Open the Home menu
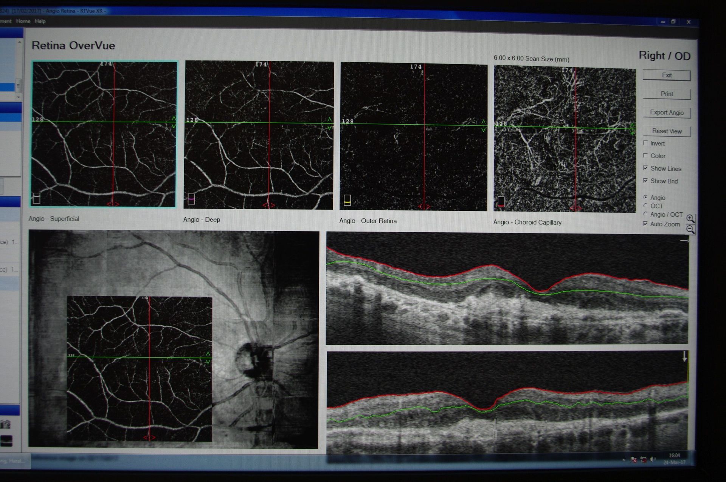 coord(23,21)
